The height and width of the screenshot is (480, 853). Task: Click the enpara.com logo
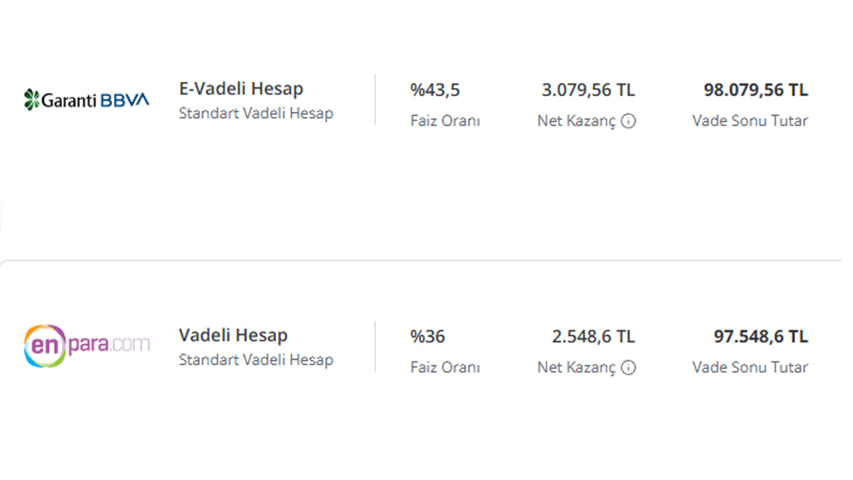pos(87,346)
